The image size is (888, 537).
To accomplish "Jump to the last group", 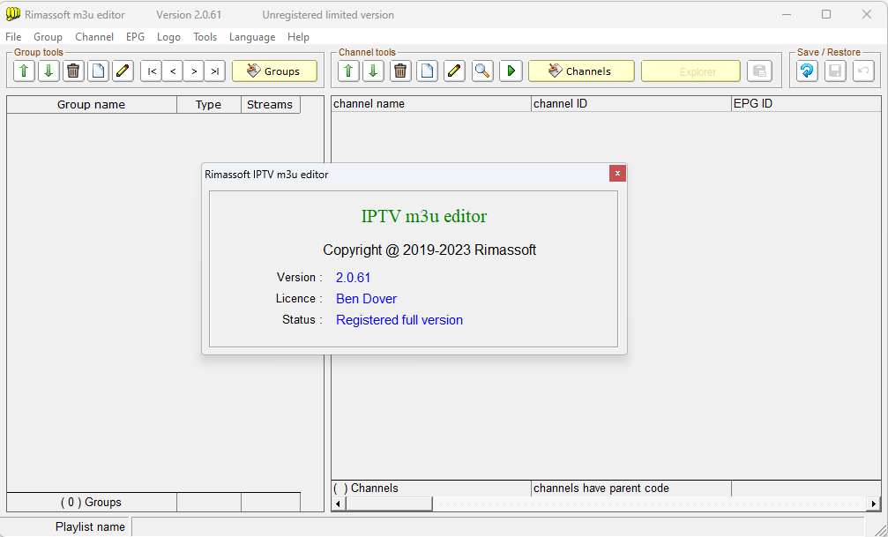I will pyautogui.click(x=214, y=71).
